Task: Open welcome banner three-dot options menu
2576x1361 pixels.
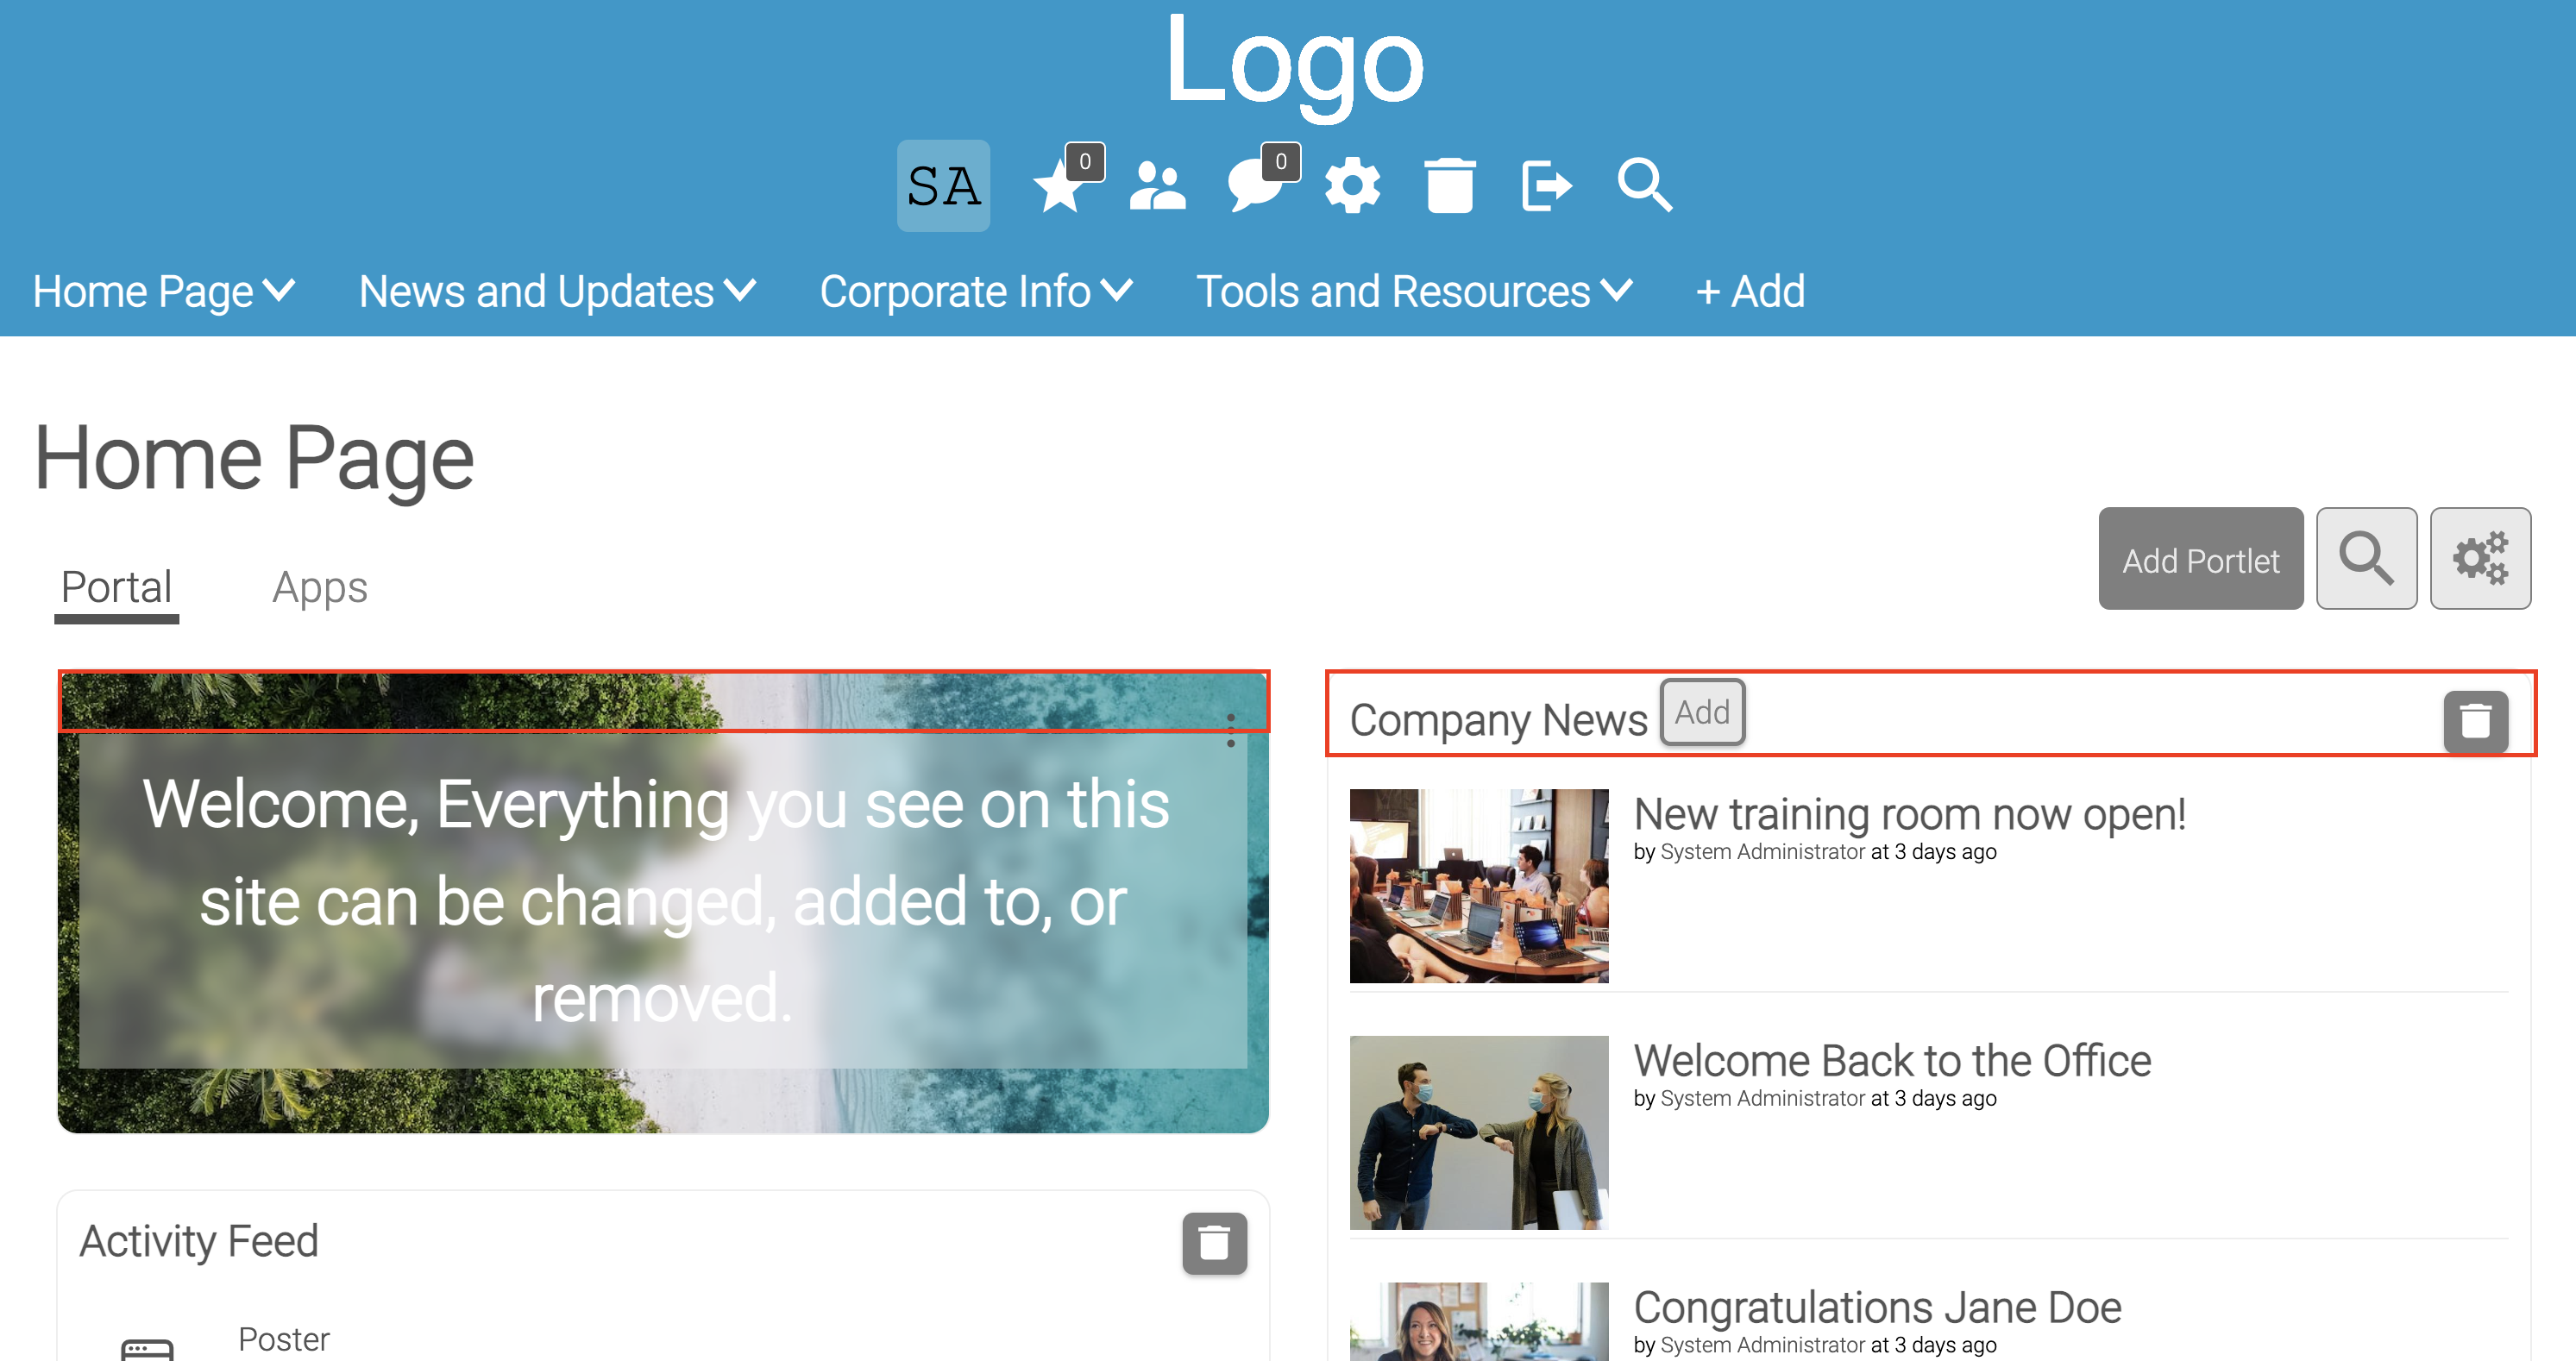Action: (1230, 730)
